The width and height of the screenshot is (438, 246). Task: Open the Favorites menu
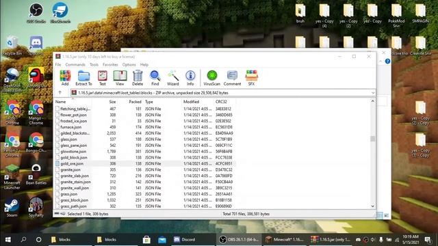coord(110,64)
